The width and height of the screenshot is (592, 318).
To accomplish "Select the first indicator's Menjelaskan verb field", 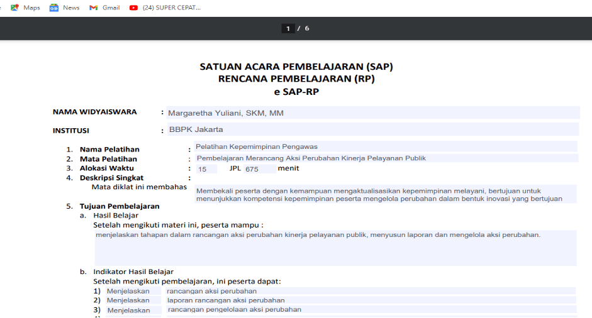I will (x=131, y=291).
